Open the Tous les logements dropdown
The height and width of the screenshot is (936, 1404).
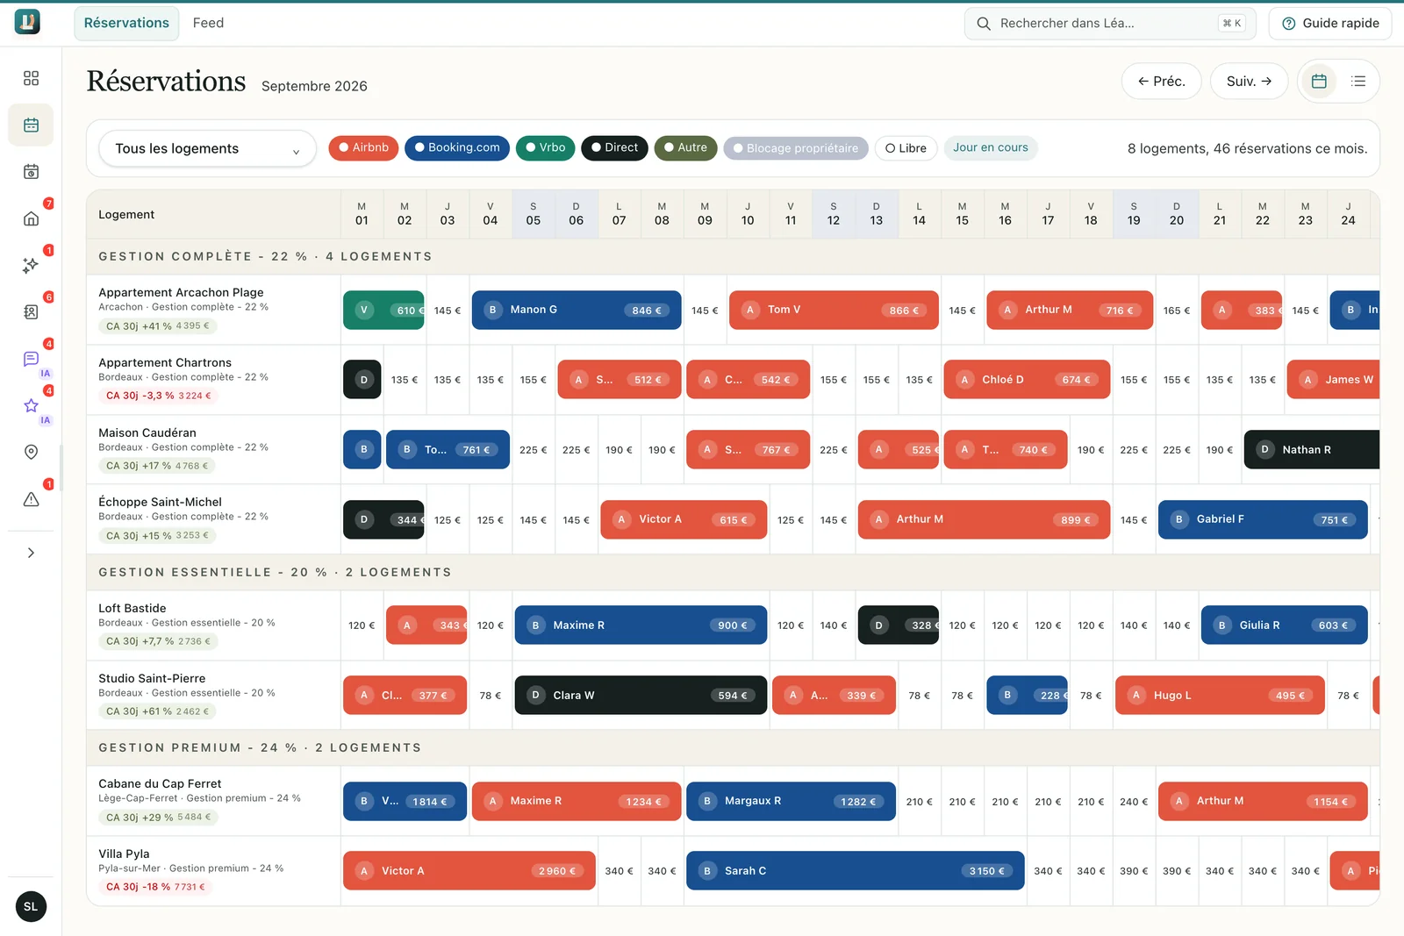tap(206, 149)
